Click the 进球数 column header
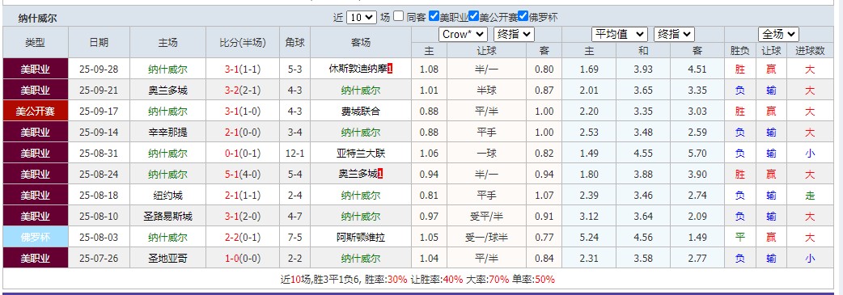 [x=810, y=50]
